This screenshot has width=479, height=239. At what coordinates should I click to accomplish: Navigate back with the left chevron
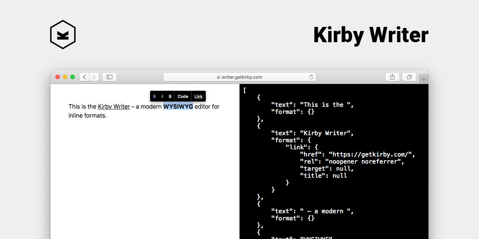click(x=84, y=77)
